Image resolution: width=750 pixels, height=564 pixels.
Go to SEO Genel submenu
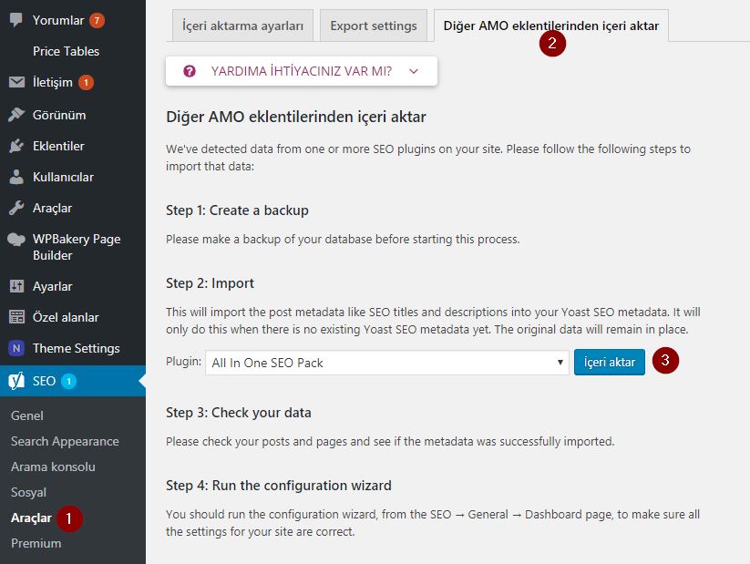27,415
